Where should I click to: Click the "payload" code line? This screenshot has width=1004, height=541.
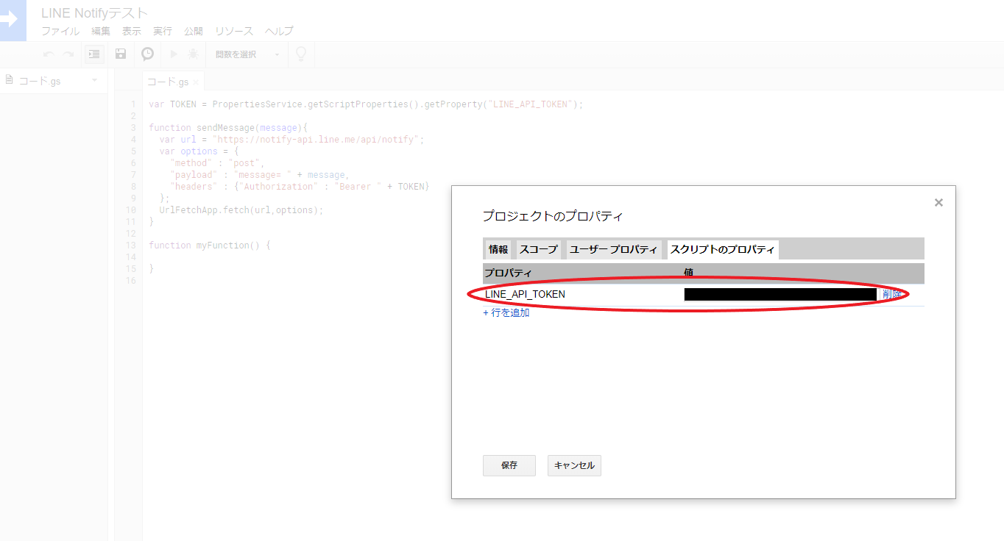click(x=260, y=175)
